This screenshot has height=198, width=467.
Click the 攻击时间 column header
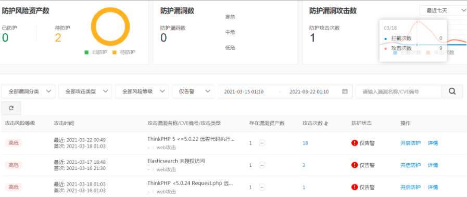click(x=64, y=123)
